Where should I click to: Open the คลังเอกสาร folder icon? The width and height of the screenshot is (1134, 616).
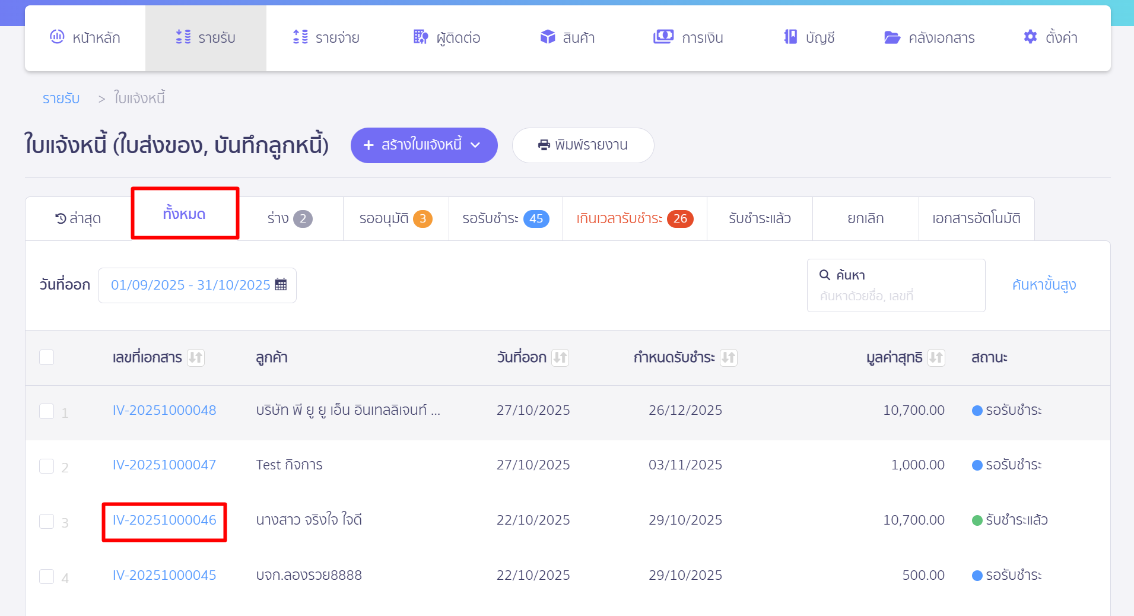coord(892,37)
